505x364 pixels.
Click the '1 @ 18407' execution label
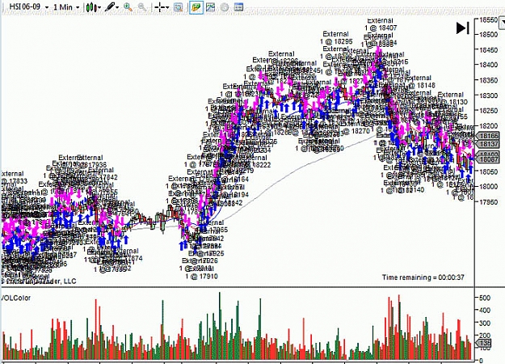pyautogui.click(x=381, y=28)
